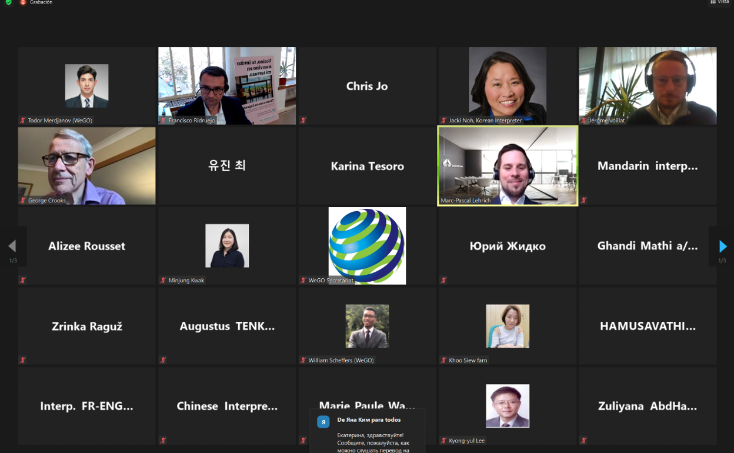Click the WeGO Secretariat logo tile
Viewport: 734px width, 453px height.
point(367,246)
